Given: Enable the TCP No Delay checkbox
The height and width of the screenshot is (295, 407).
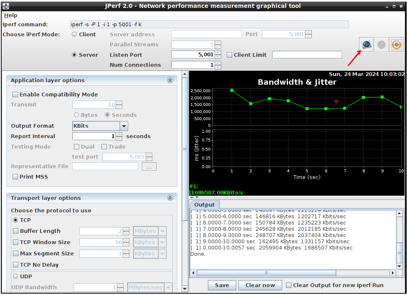Looking at the screenshot, I should click(16, 265).
